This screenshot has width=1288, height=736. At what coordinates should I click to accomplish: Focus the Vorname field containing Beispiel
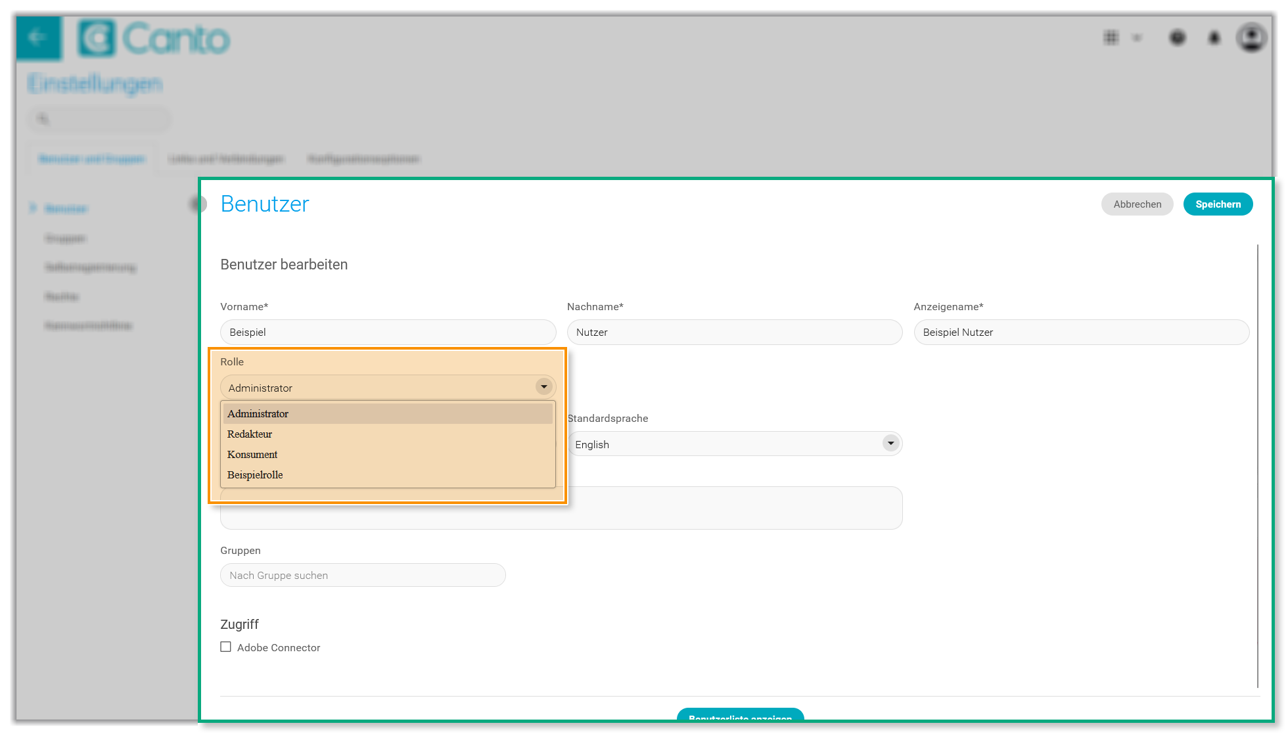click(388, 332)
